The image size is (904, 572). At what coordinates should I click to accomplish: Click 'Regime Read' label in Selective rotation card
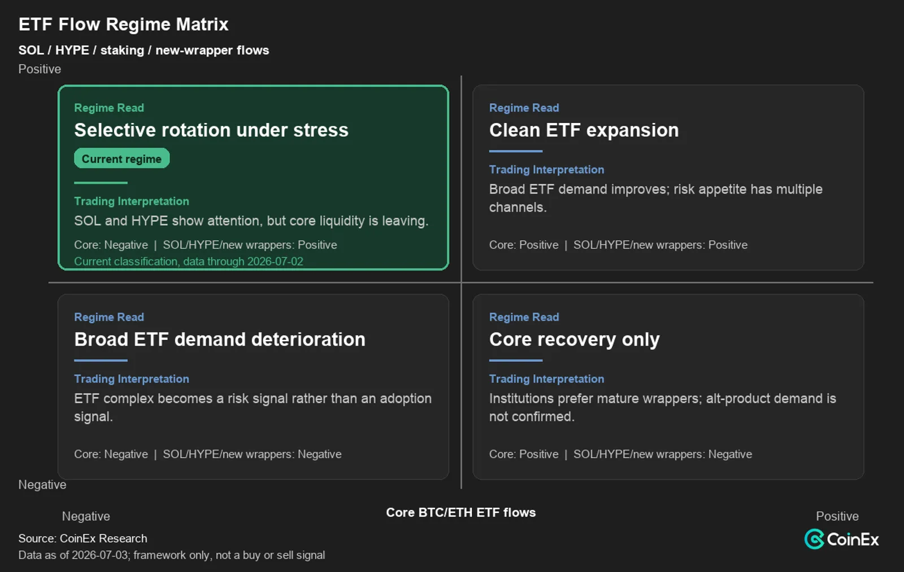point(109,108)
